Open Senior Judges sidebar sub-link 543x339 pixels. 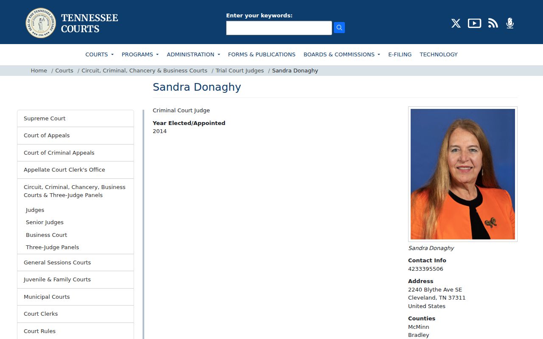pyautogui.click(x=45, y=222)
